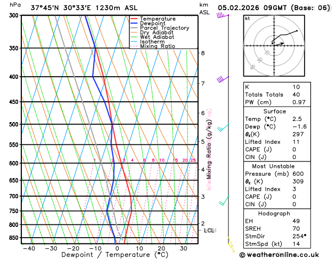The width and height of the screenshot is (335, 259).
Task: Click the date title 05.02.2026 09GMT
Action: tap(274, 7)
